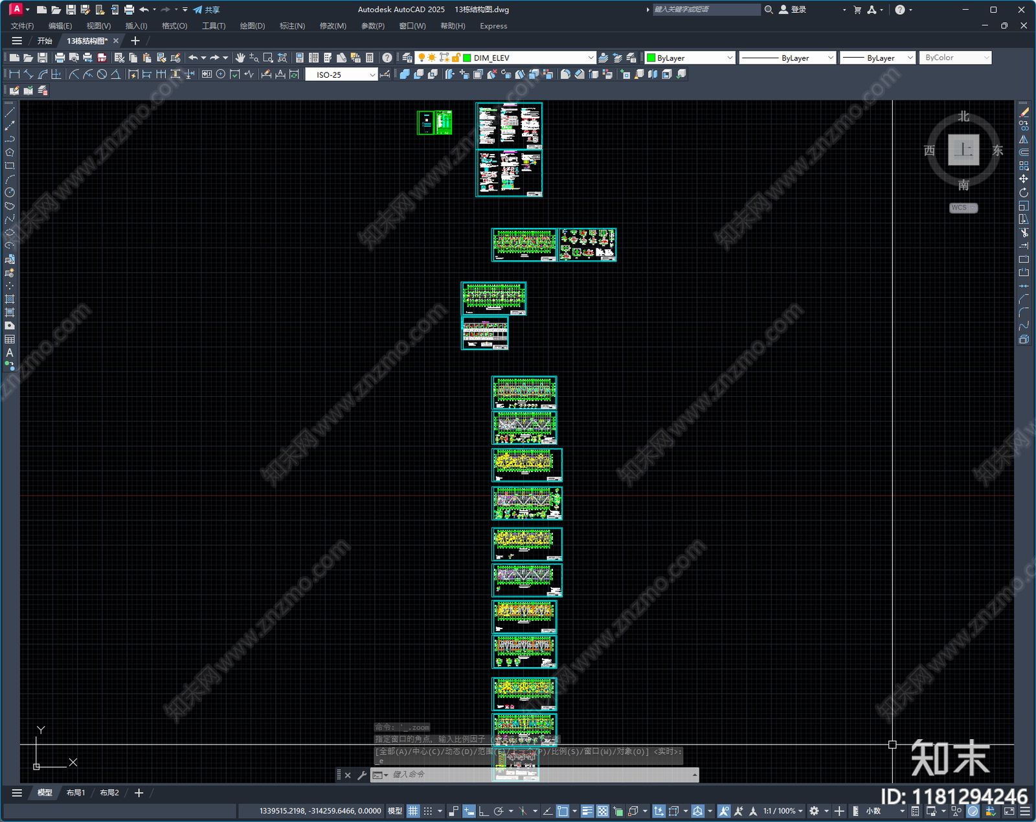Click the green ByLayer color swatch

pyautogui.click(x=651, y=58)
